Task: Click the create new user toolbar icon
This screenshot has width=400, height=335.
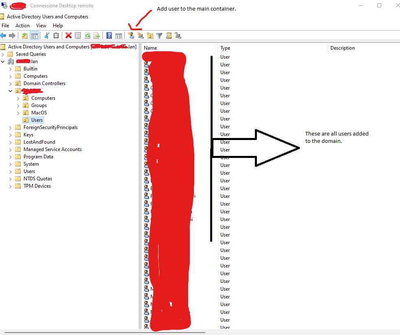Action: (x=131, y=36)
